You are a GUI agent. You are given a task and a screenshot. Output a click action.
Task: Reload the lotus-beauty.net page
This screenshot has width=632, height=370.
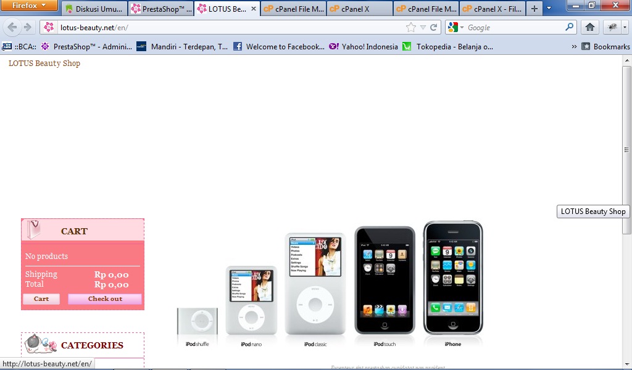pos(434,27)
